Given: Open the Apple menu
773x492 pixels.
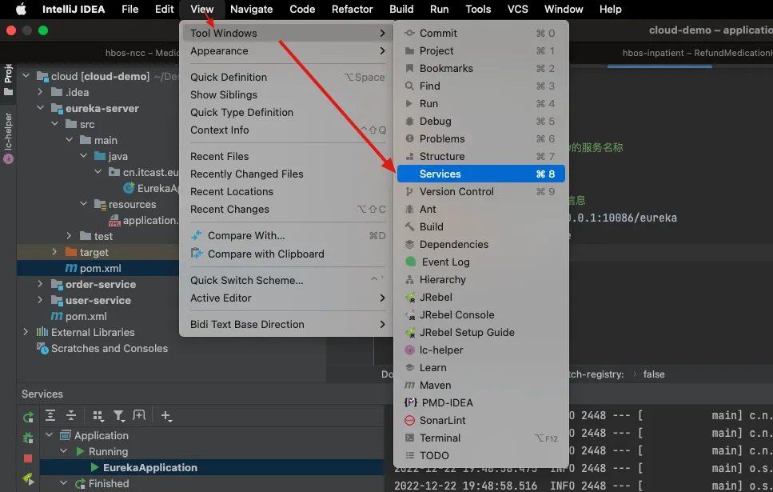Looking at the screenshot, I should pyautogui.click(x=21, y=9).
